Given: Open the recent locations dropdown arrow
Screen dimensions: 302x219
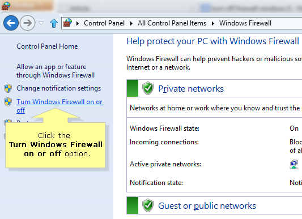Looking at the screenshot, I should coord(41,23).
